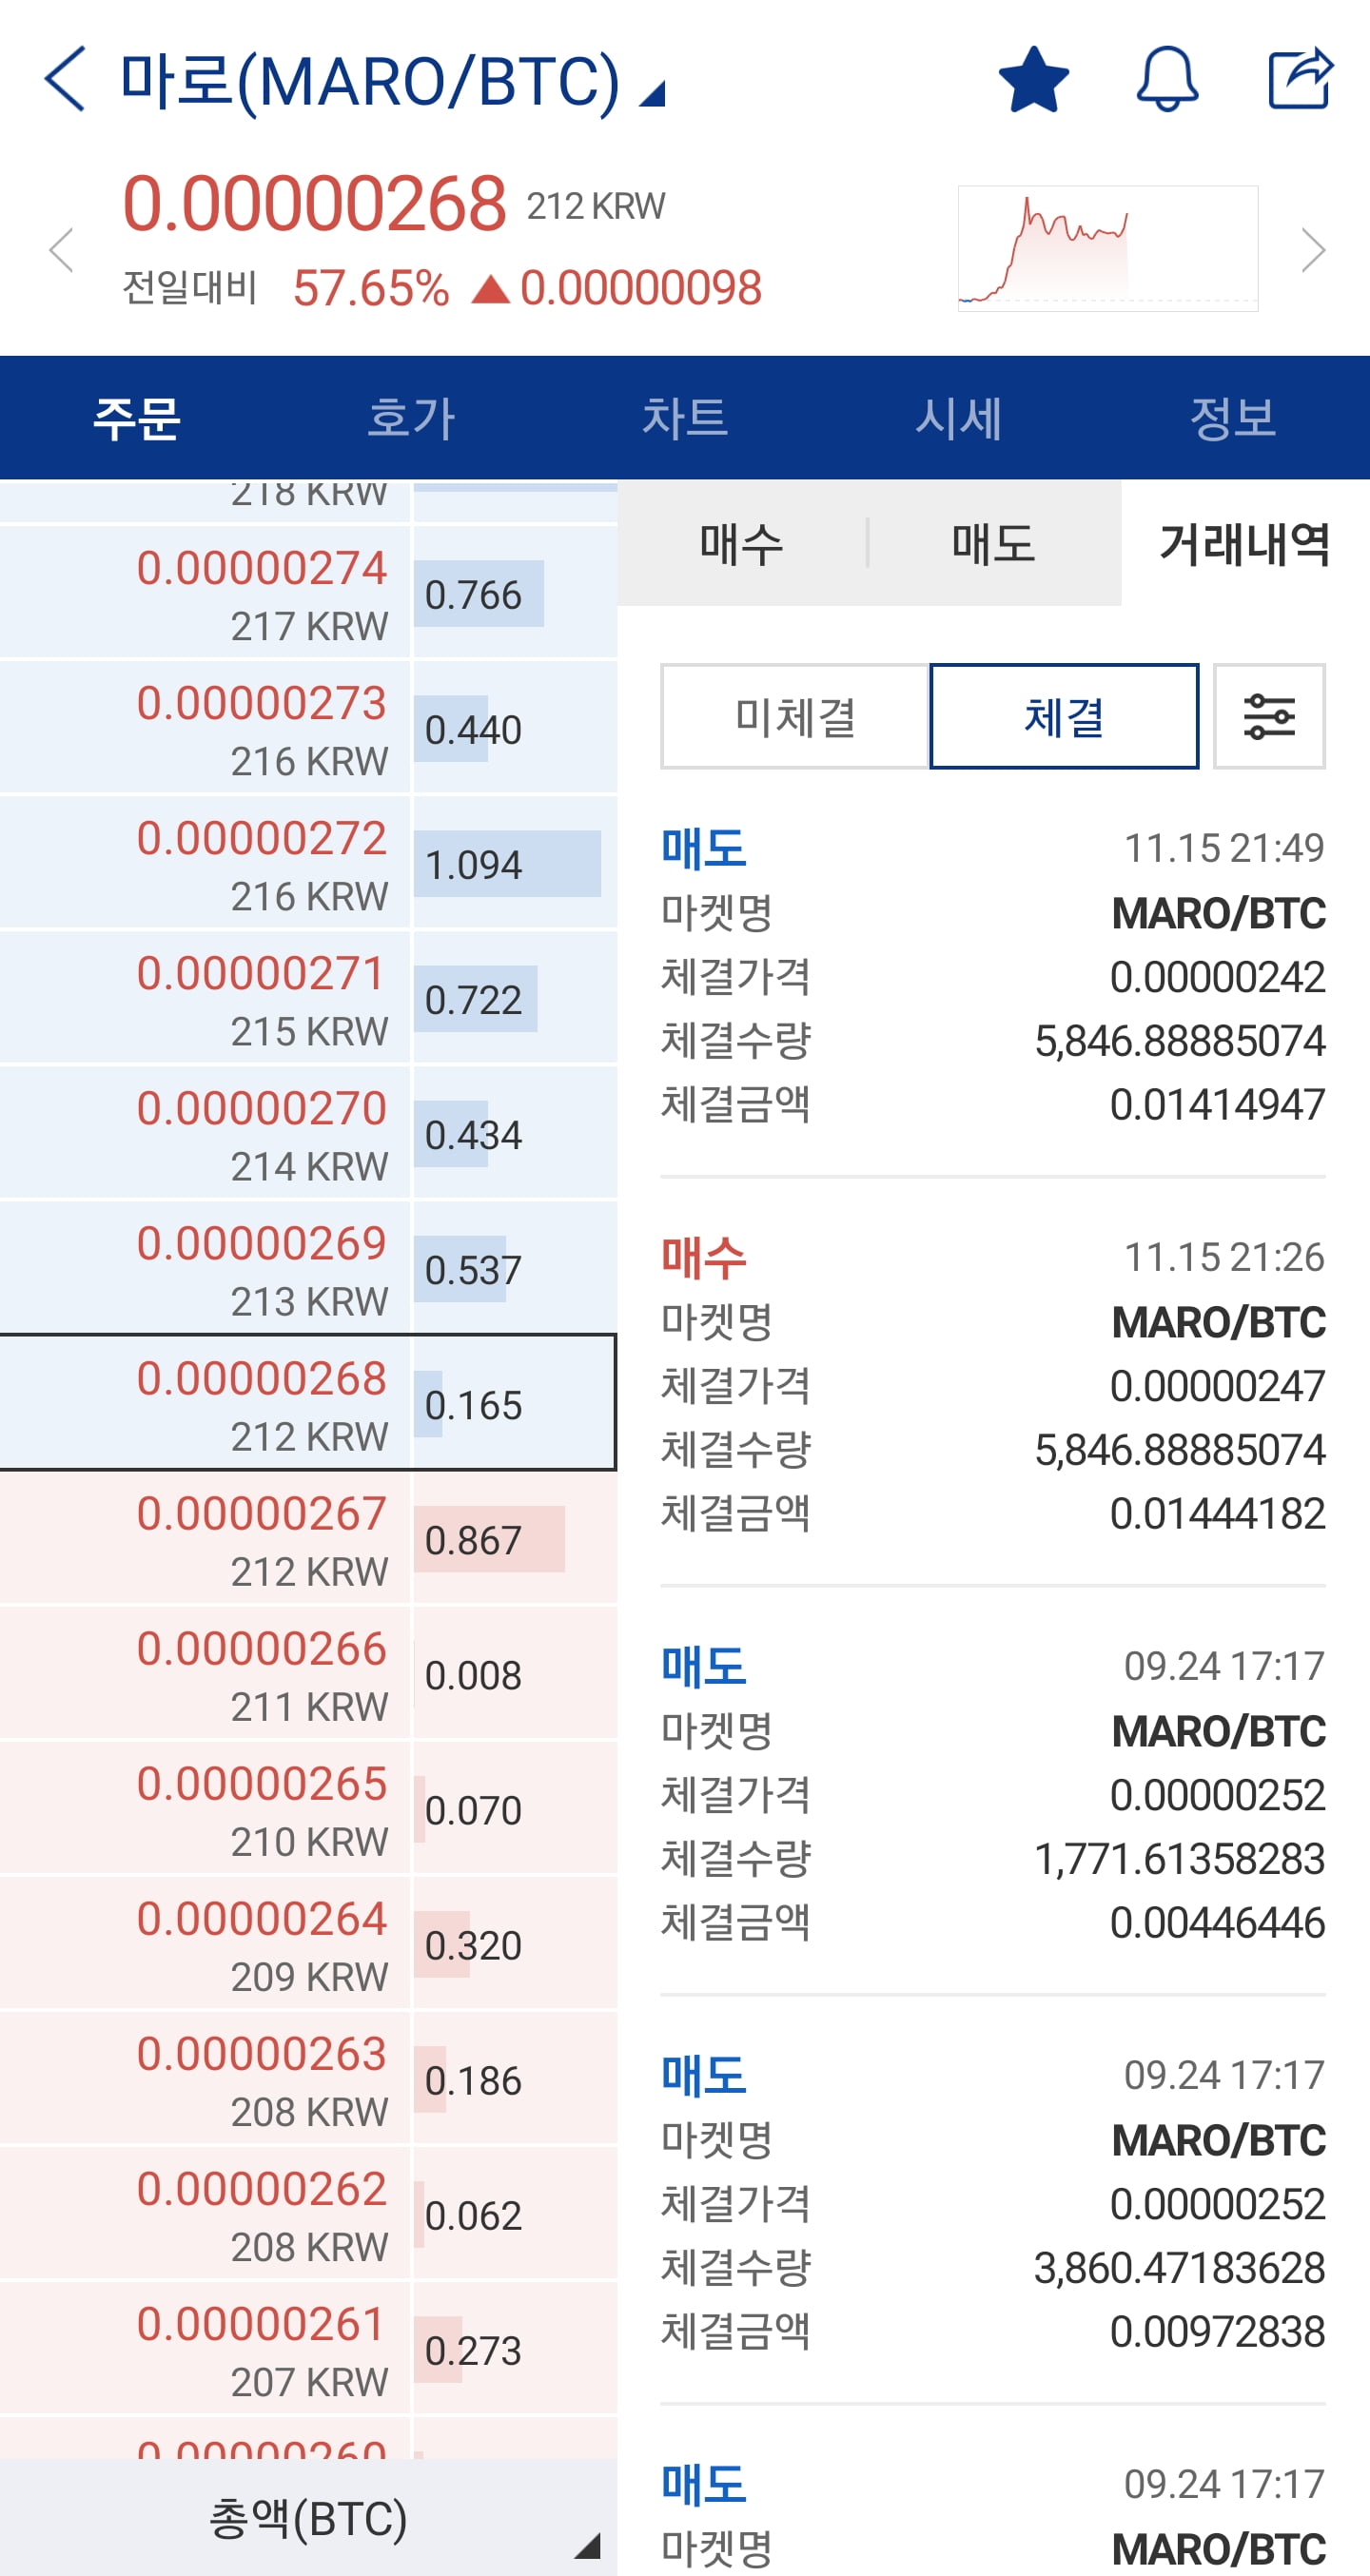This screenshot has width=1370, height=2576.
Task: Tap the 1.094 ask volume bar
Action: click(508, 864)
